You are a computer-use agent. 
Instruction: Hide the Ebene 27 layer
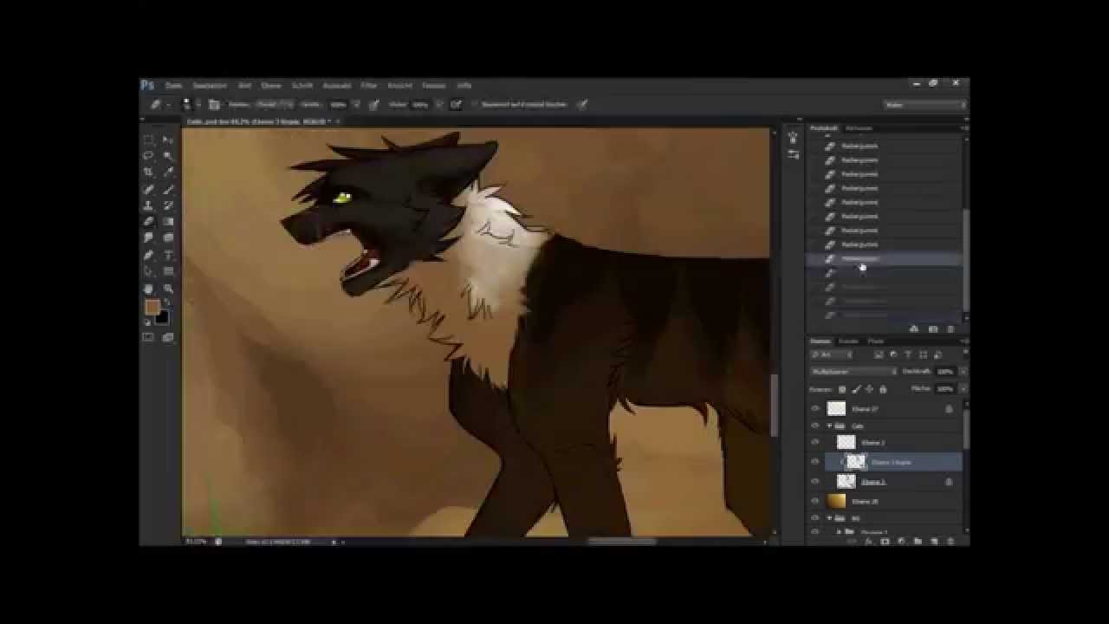814,409
